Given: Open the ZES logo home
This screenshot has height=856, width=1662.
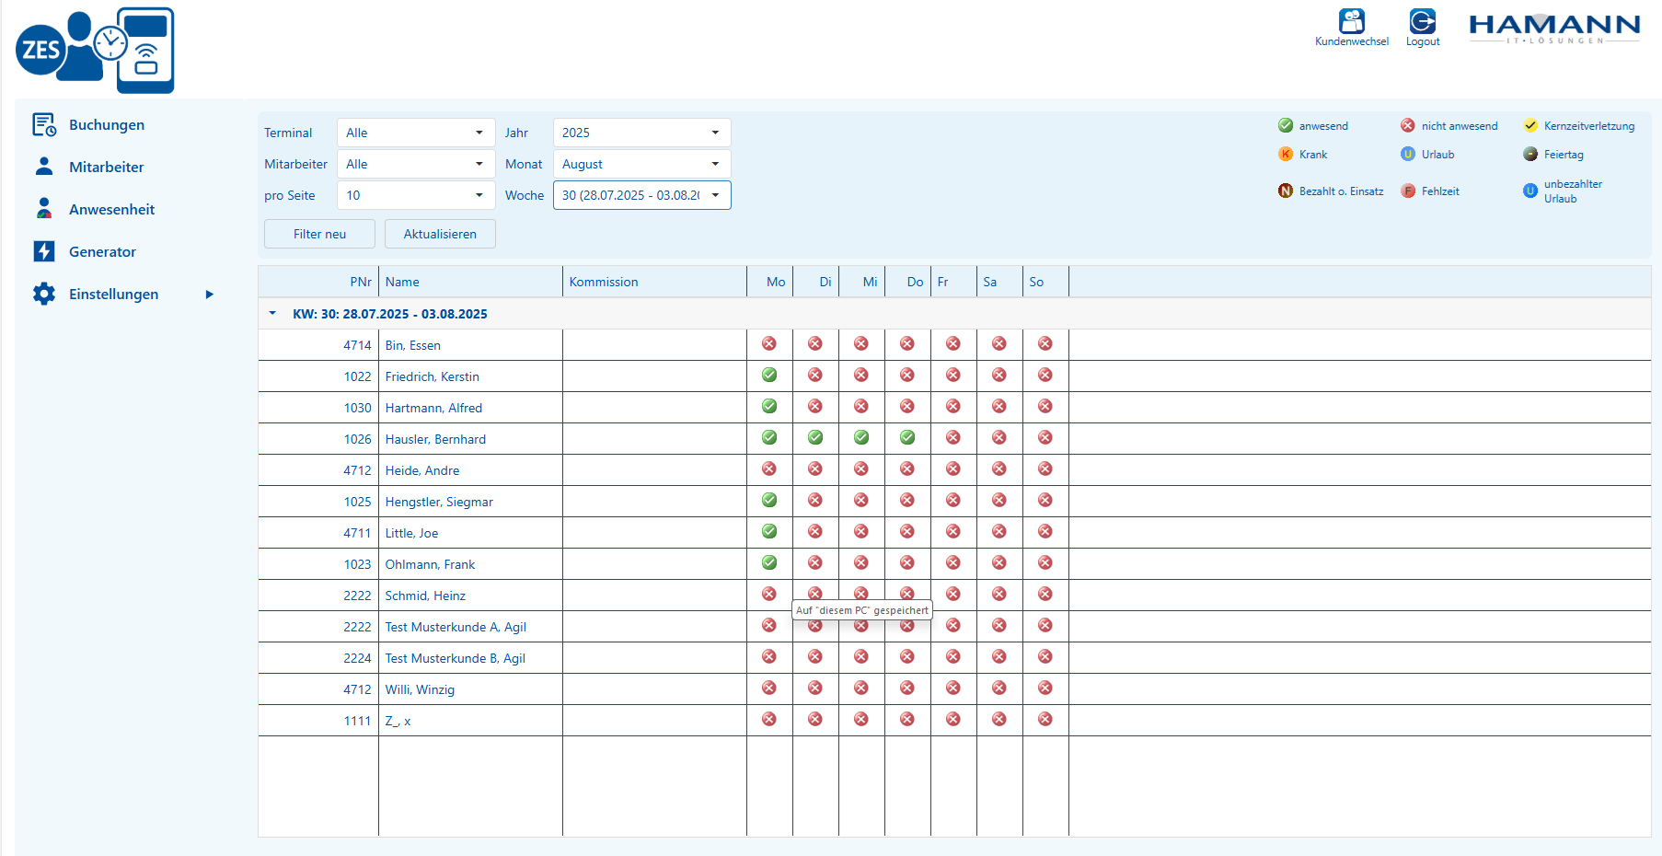Looking at the screenshot, I should (95, 51).
